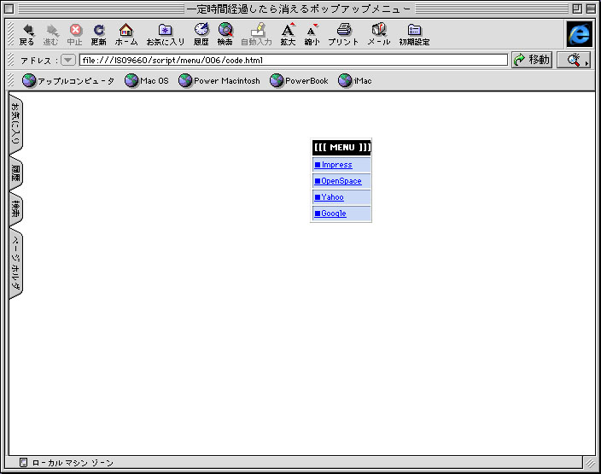
Task: Click the window zoom box in title bar
Action: tap(577, 9)
